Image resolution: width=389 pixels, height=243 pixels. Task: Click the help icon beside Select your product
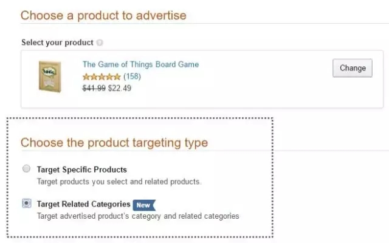click(100, 43)
